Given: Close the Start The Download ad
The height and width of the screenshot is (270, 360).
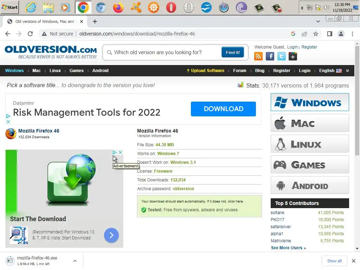Looking at the screenshot, I should (x=120, y=152).
